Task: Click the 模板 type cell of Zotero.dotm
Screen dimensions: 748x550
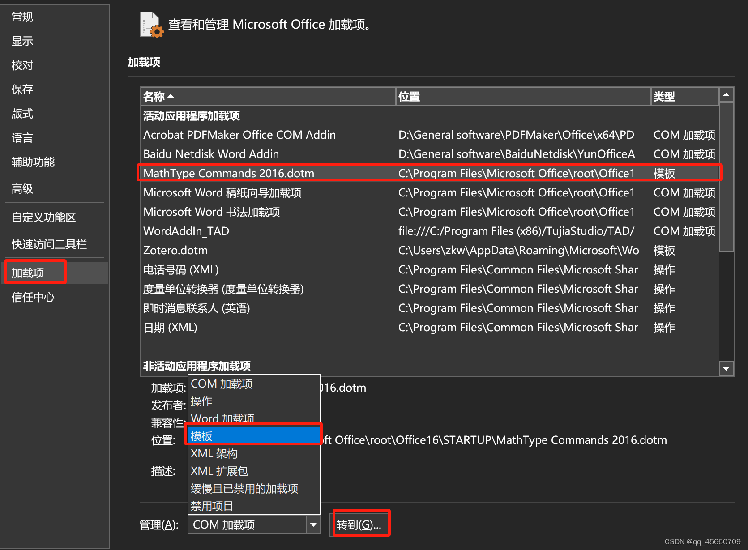Action: click(x=664, y=250)
